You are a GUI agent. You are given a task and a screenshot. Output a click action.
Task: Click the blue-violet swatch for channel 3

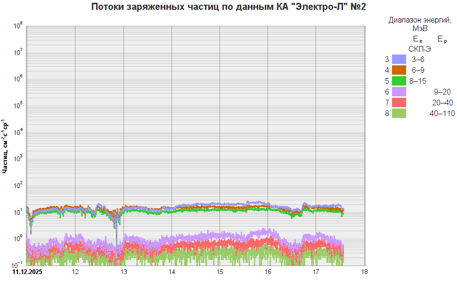pyautogui.click(x=399, y=59)
